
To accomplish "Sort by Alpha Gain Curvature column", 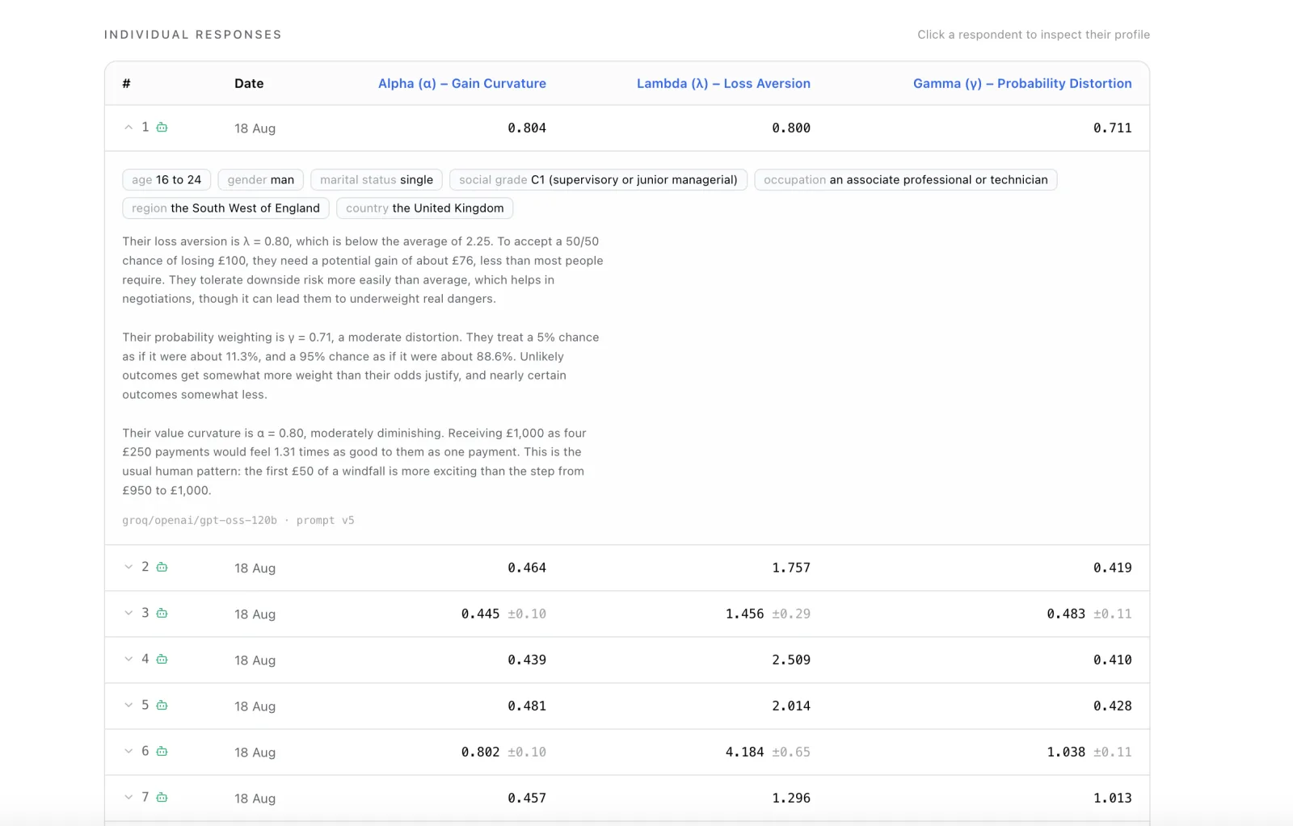I will click(x=462, y=83).
